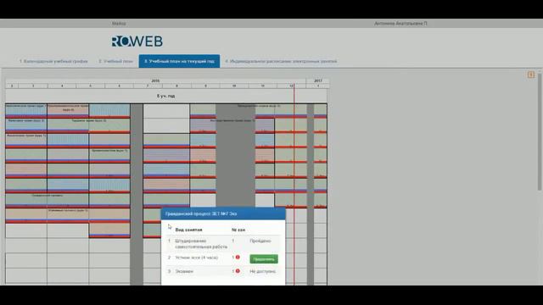Viewport: 543px width, 305px height.
Task: Click the red alert icon in row 2 of the popup
Action: tap(238, 258)
